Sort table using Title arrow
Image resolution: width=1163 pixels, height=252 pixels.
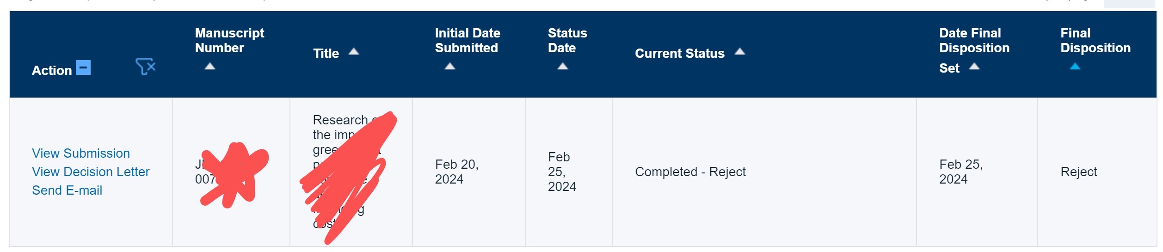point(354,51)
